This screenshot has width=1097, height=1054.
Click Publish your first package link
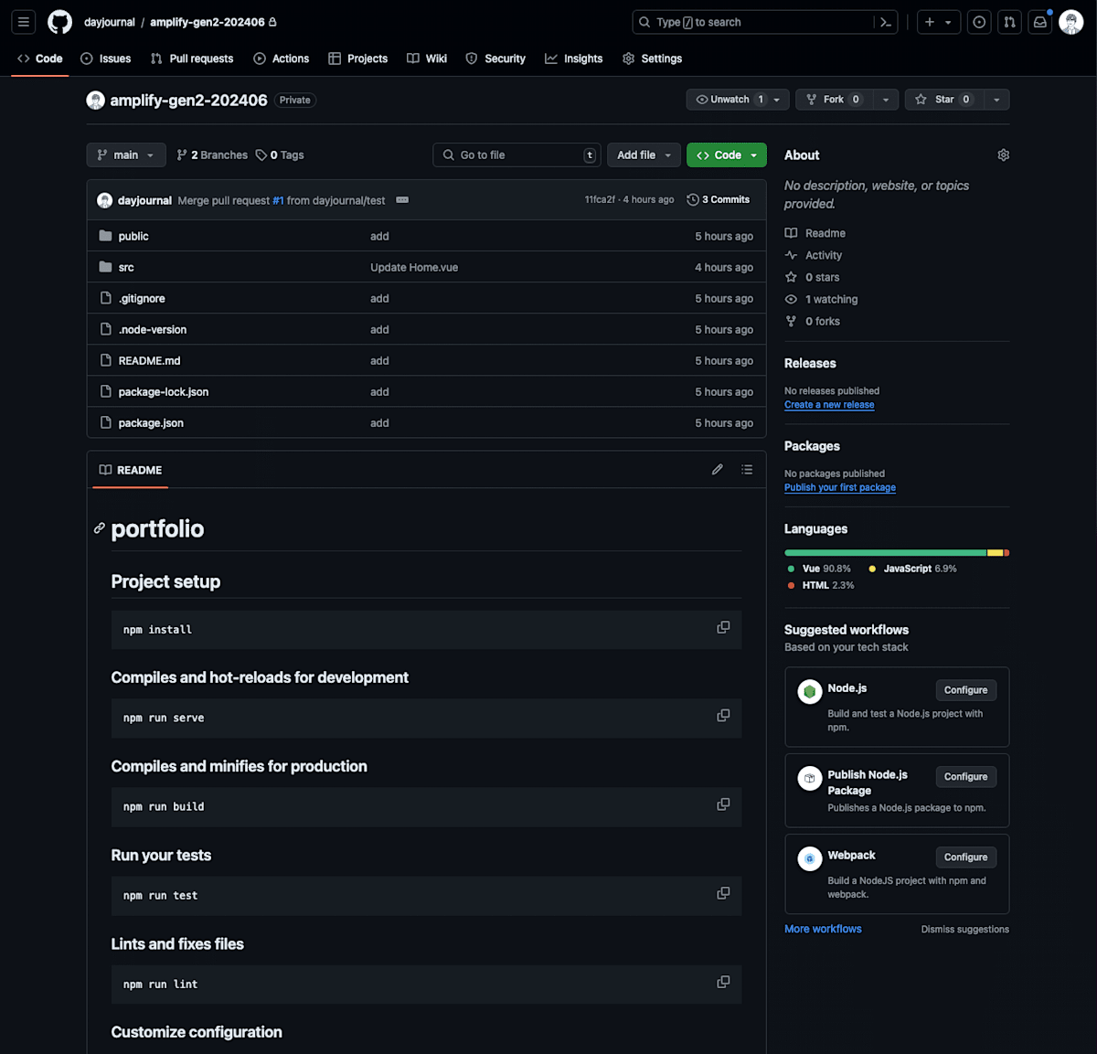(x=840, y=488)
